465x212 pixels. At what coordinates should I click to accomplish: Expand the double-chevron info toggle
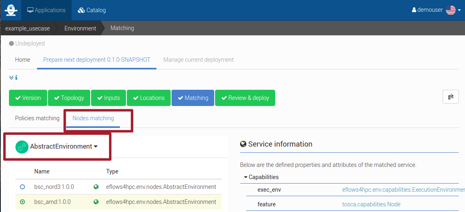11,78
